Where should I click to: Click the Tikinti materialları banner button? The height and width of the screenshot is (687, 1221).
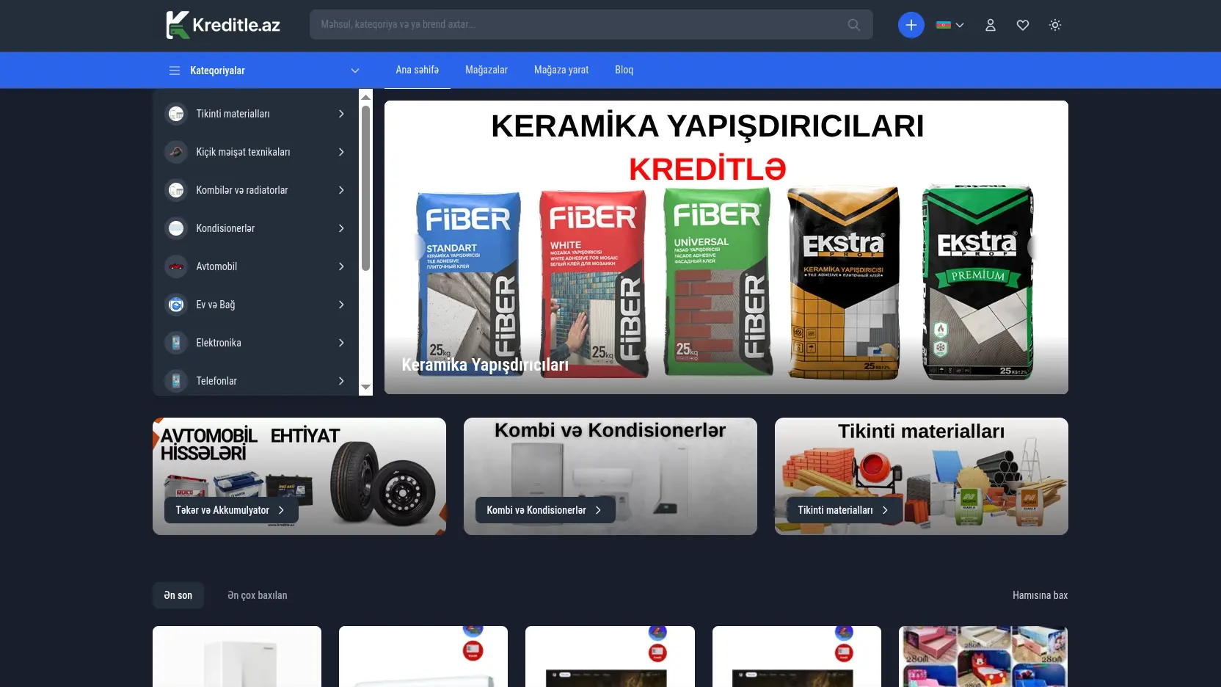(x=845, y=510)
